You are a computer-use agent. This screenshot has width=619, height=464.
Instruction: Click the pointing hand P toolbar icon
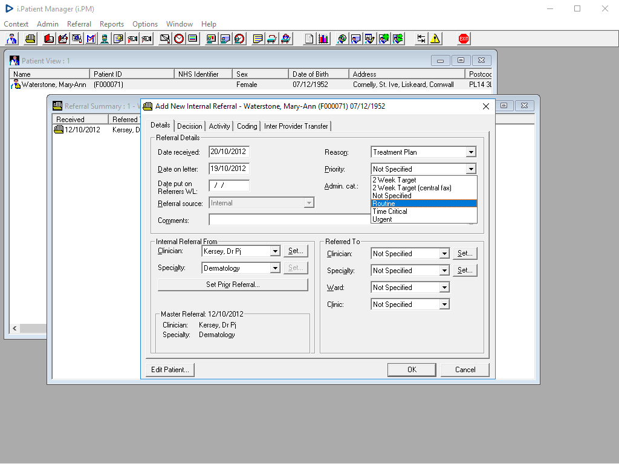point(146,39)
